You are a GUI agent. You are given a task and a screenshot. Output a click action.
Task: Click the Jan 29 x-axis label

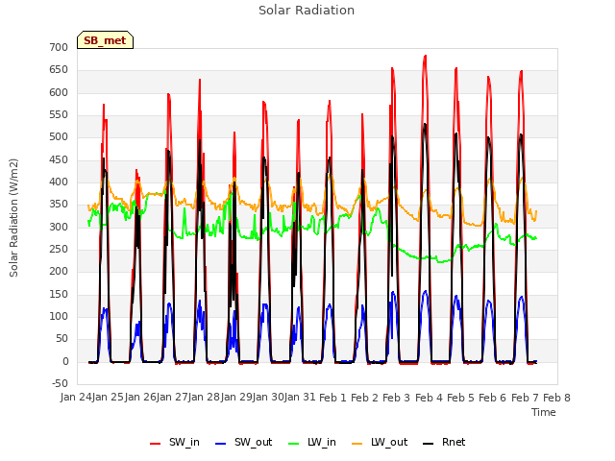[236, 397]
